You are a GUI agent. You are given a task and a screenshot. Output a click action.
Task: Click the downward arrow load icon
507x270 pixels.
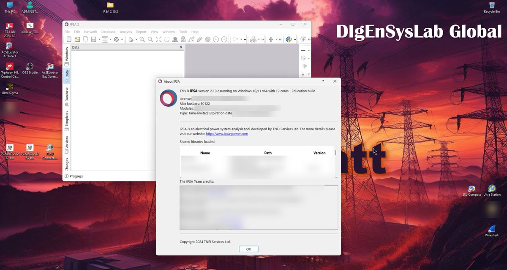[303, 74]
